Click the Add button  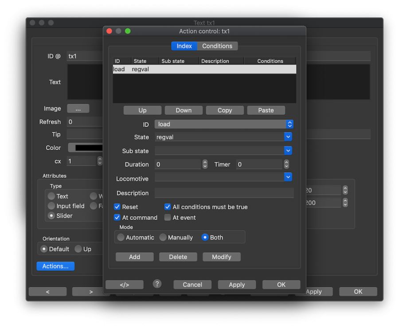coord(134,257)
